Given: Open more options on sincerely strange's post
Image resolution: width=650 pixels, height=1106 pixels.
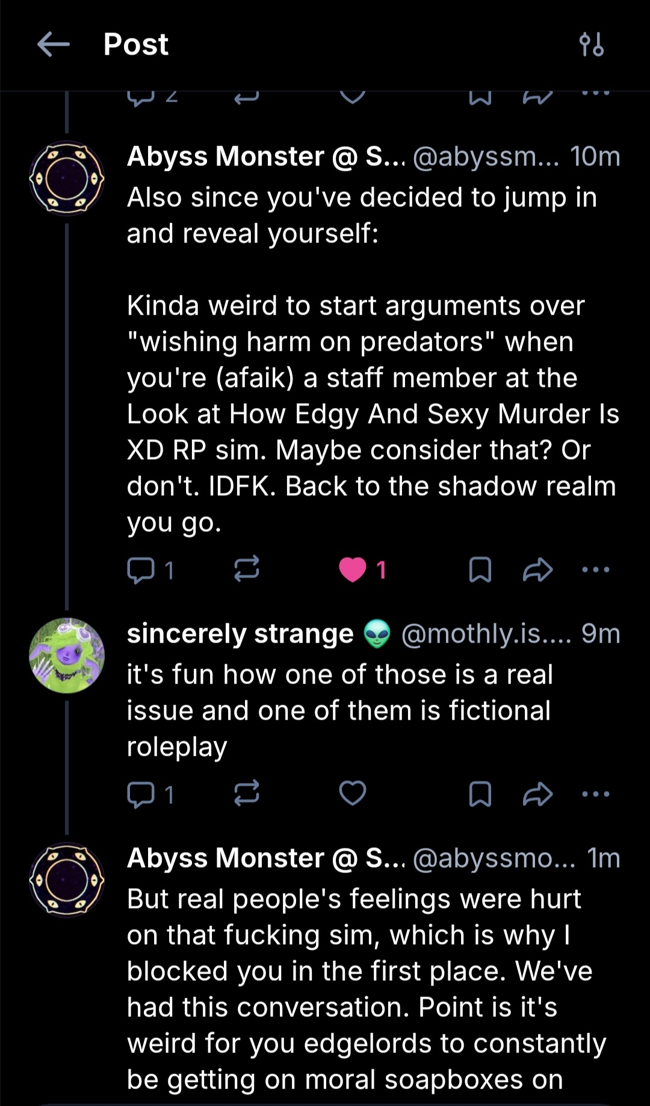Looking at the screenshot, I should coord(596,794).
